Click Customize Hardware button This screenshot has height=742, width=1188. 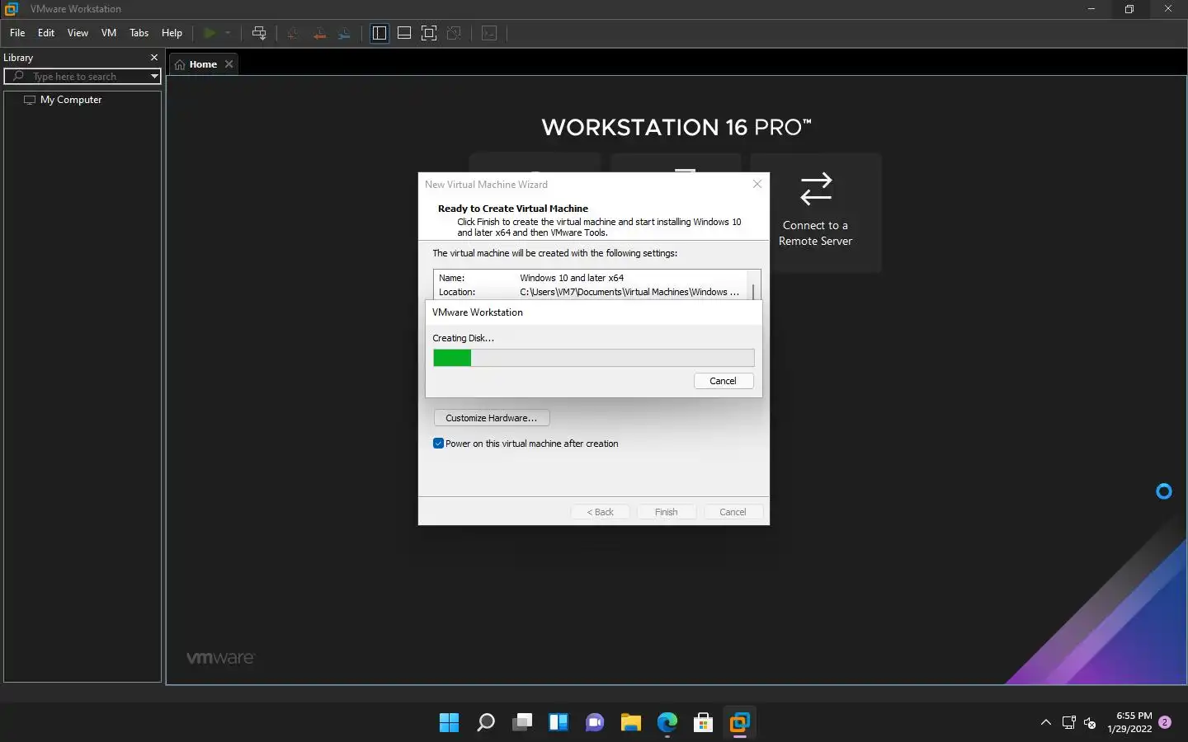tap(491, 418)
